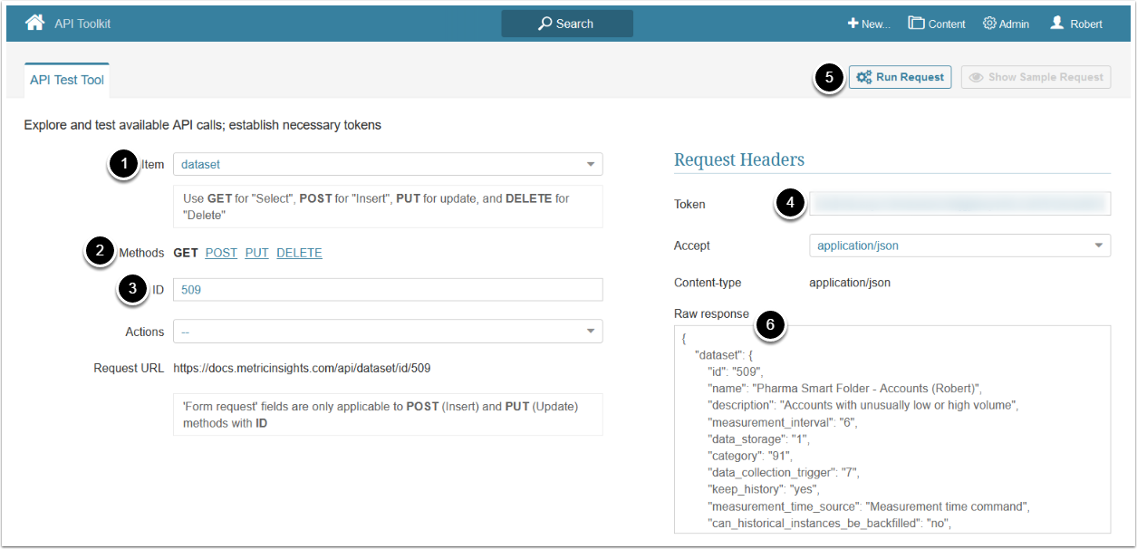1137x549 pixels.
Task: Click the "can_historical_instances_be_backfilled" line
Action: [829, 524]
